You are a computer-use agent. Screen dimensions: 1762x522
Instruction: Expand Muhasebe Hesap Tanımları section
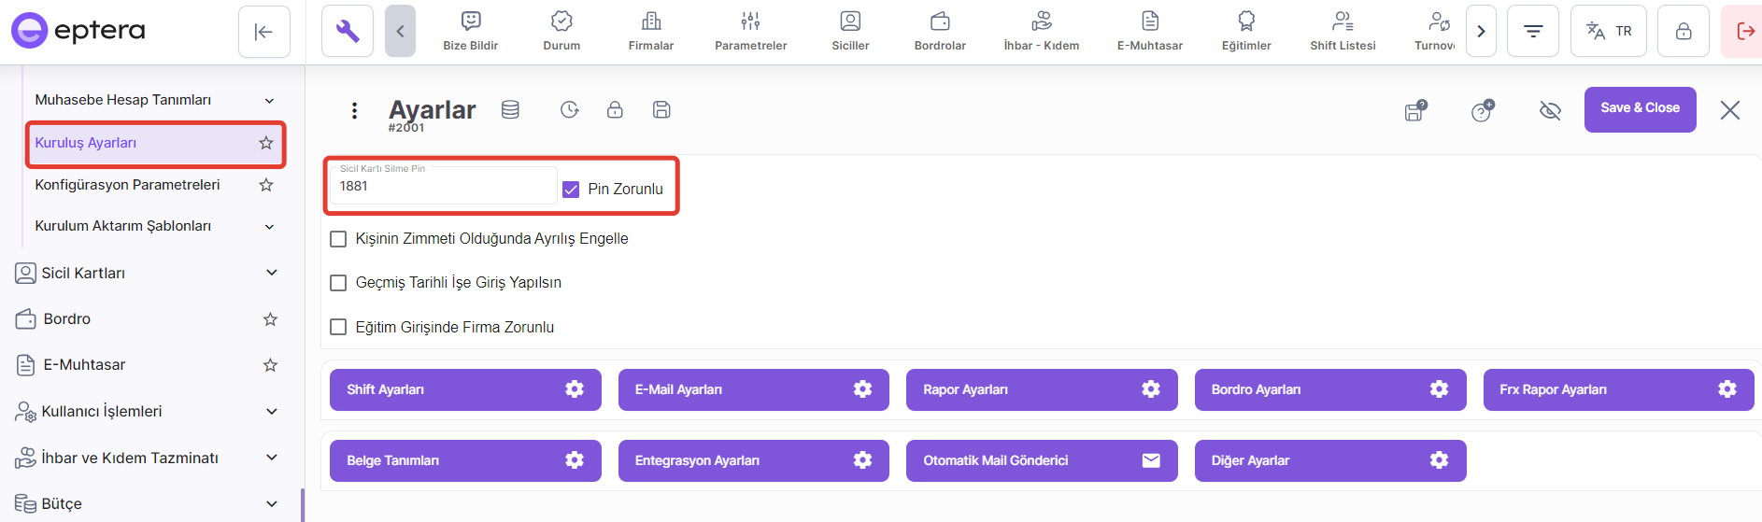click(x=269, y=101)
